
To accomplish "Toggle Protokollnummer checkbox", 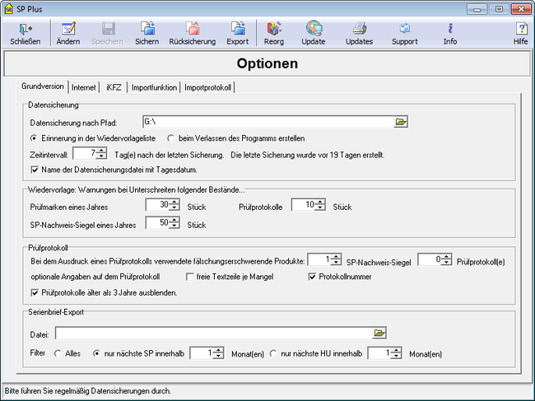I will click(313, 277).
